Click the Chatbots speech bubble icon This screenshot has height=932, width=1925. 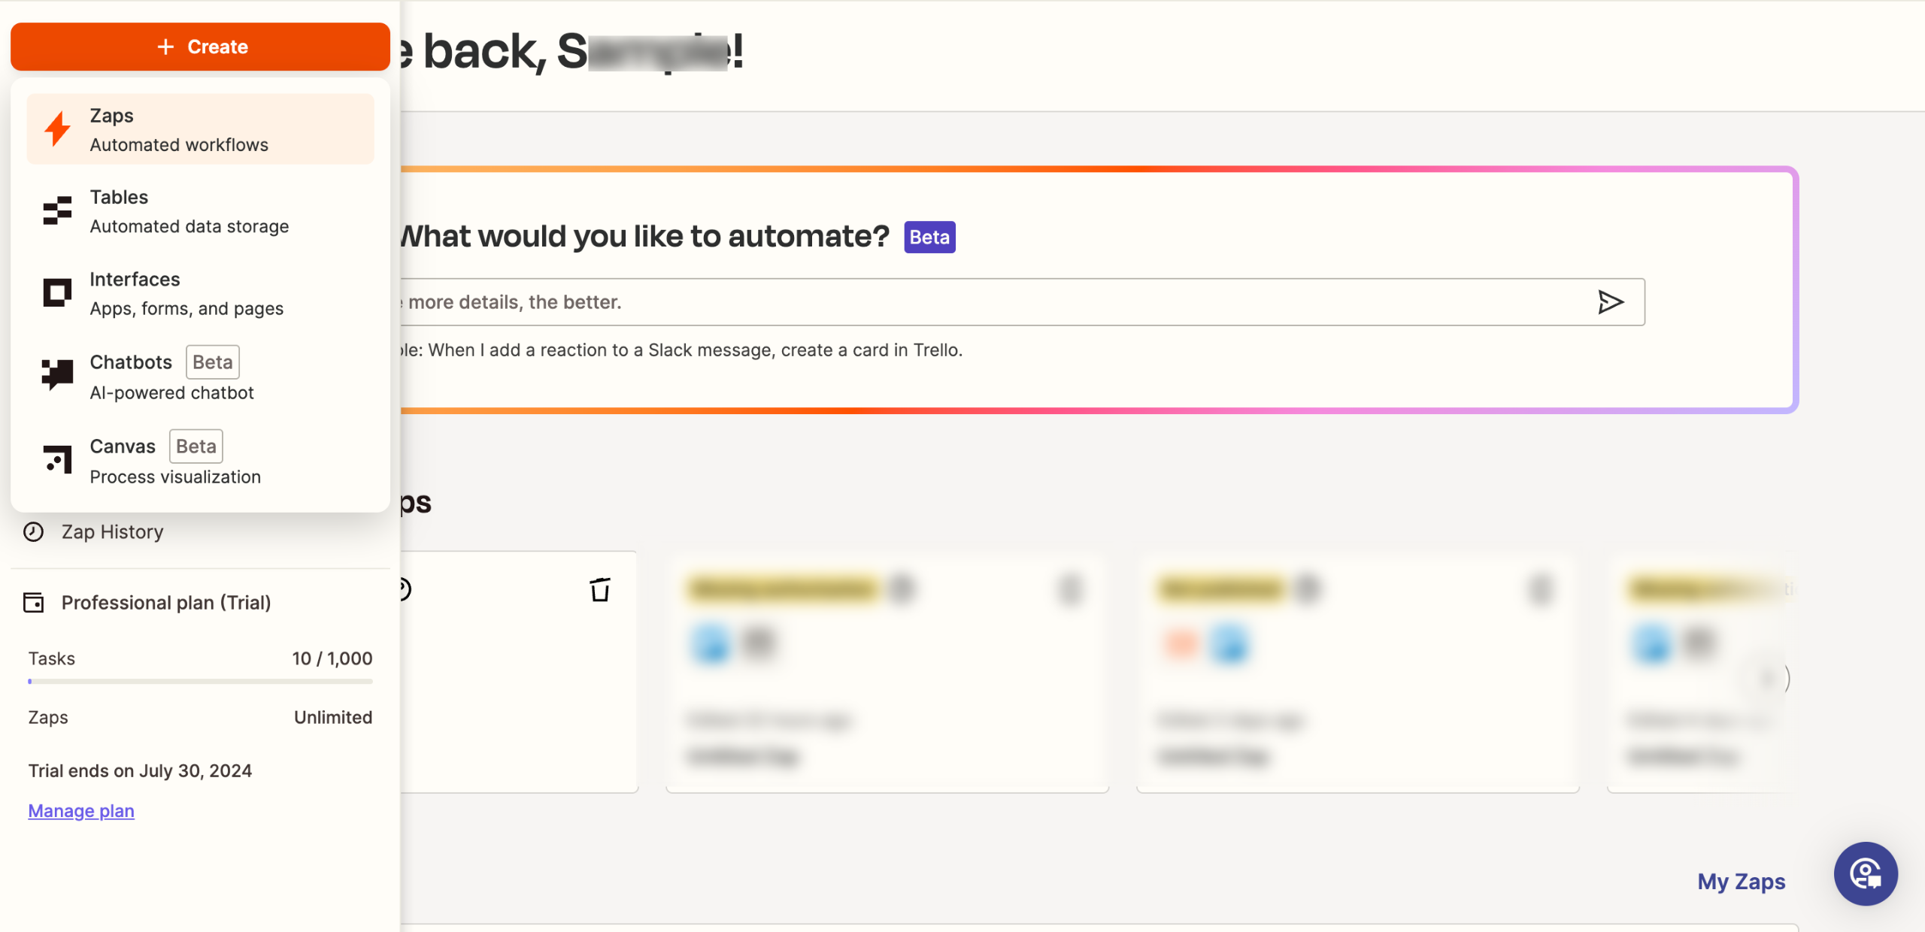[57, 374]
